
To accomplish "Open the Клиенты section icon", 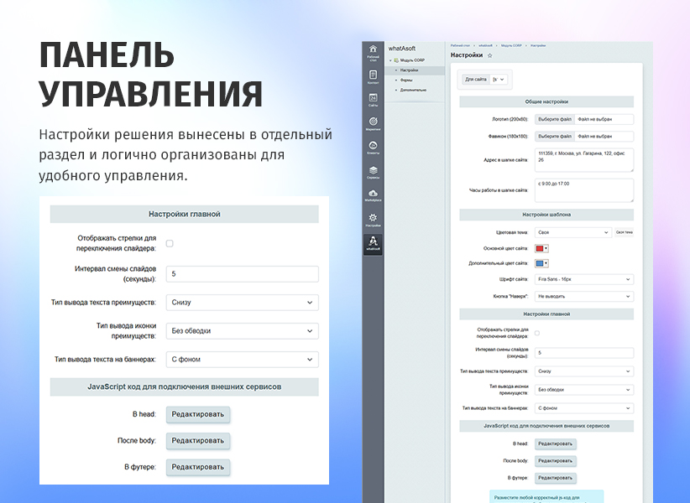I will tap(373, 144).
